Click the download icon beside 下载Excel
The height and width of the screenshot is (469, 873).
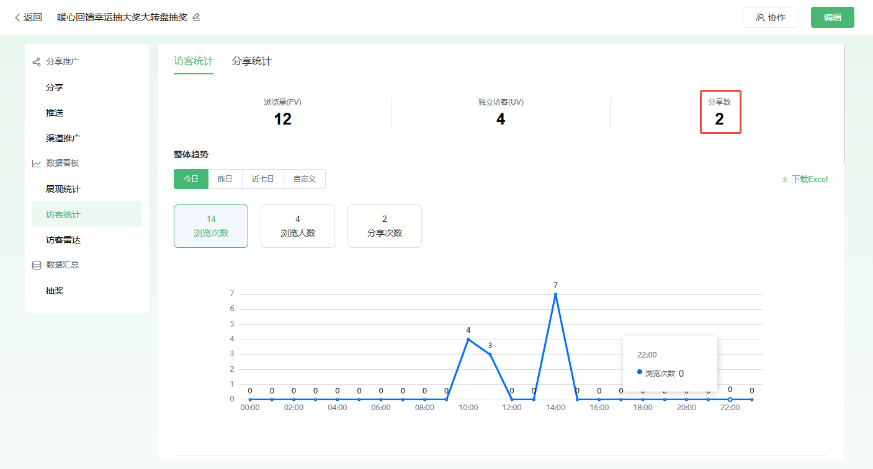[x=785, y=179]
